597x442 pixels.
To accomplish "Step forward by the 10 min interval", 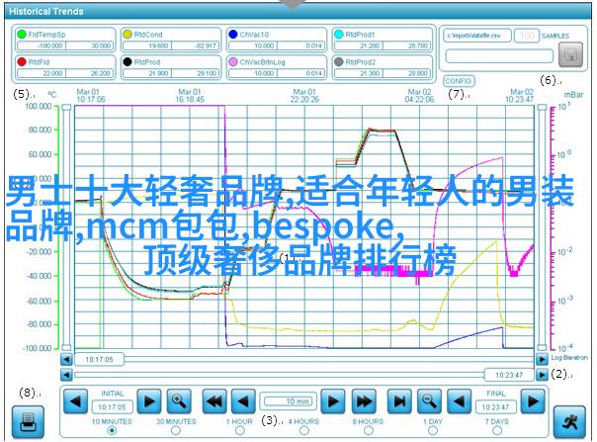I will (x=333, y=401).
